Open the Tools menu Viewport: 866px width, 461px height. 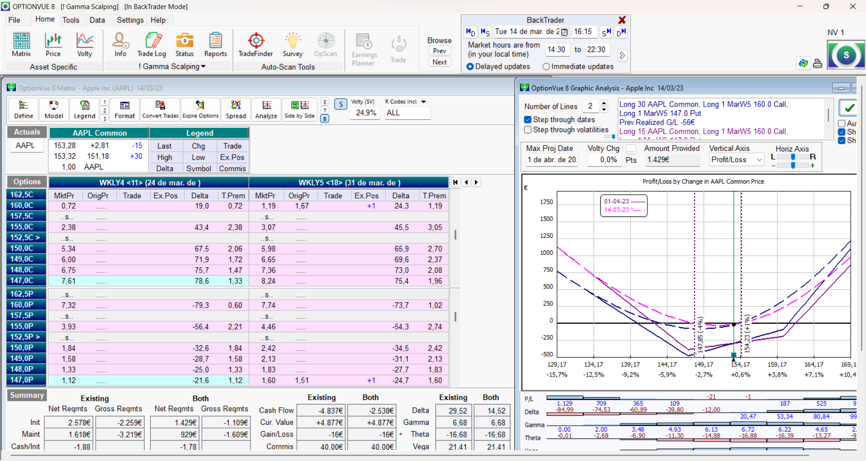click(x=71, y=20)
